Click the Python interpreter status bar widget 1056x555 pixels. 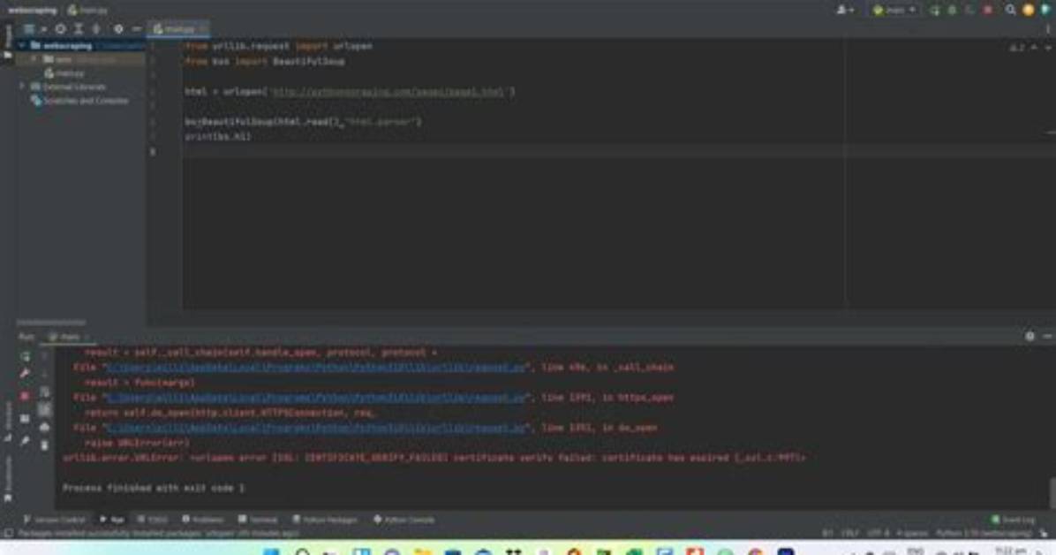984,534
